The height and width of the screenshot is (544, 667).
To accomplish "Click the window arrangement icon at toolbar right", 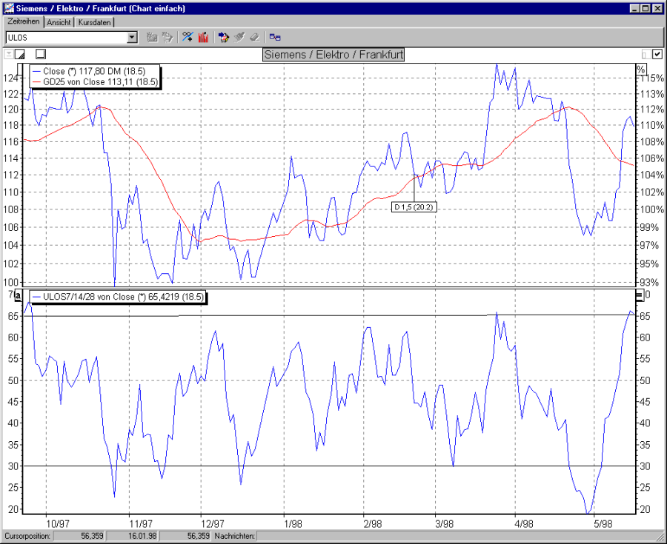I will (275, 37).
